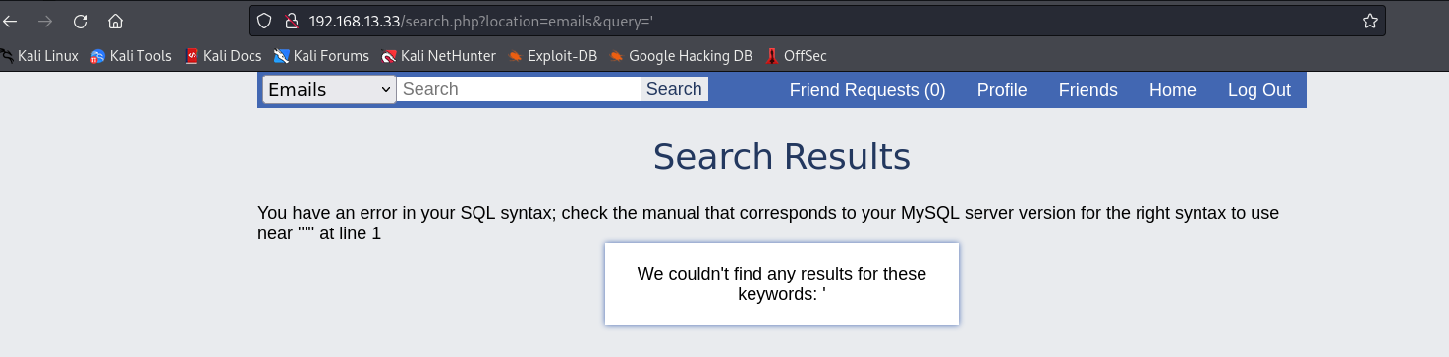Open the OffSec bookmark
The image size is (1449, 357).
click(x=796, y=56)
